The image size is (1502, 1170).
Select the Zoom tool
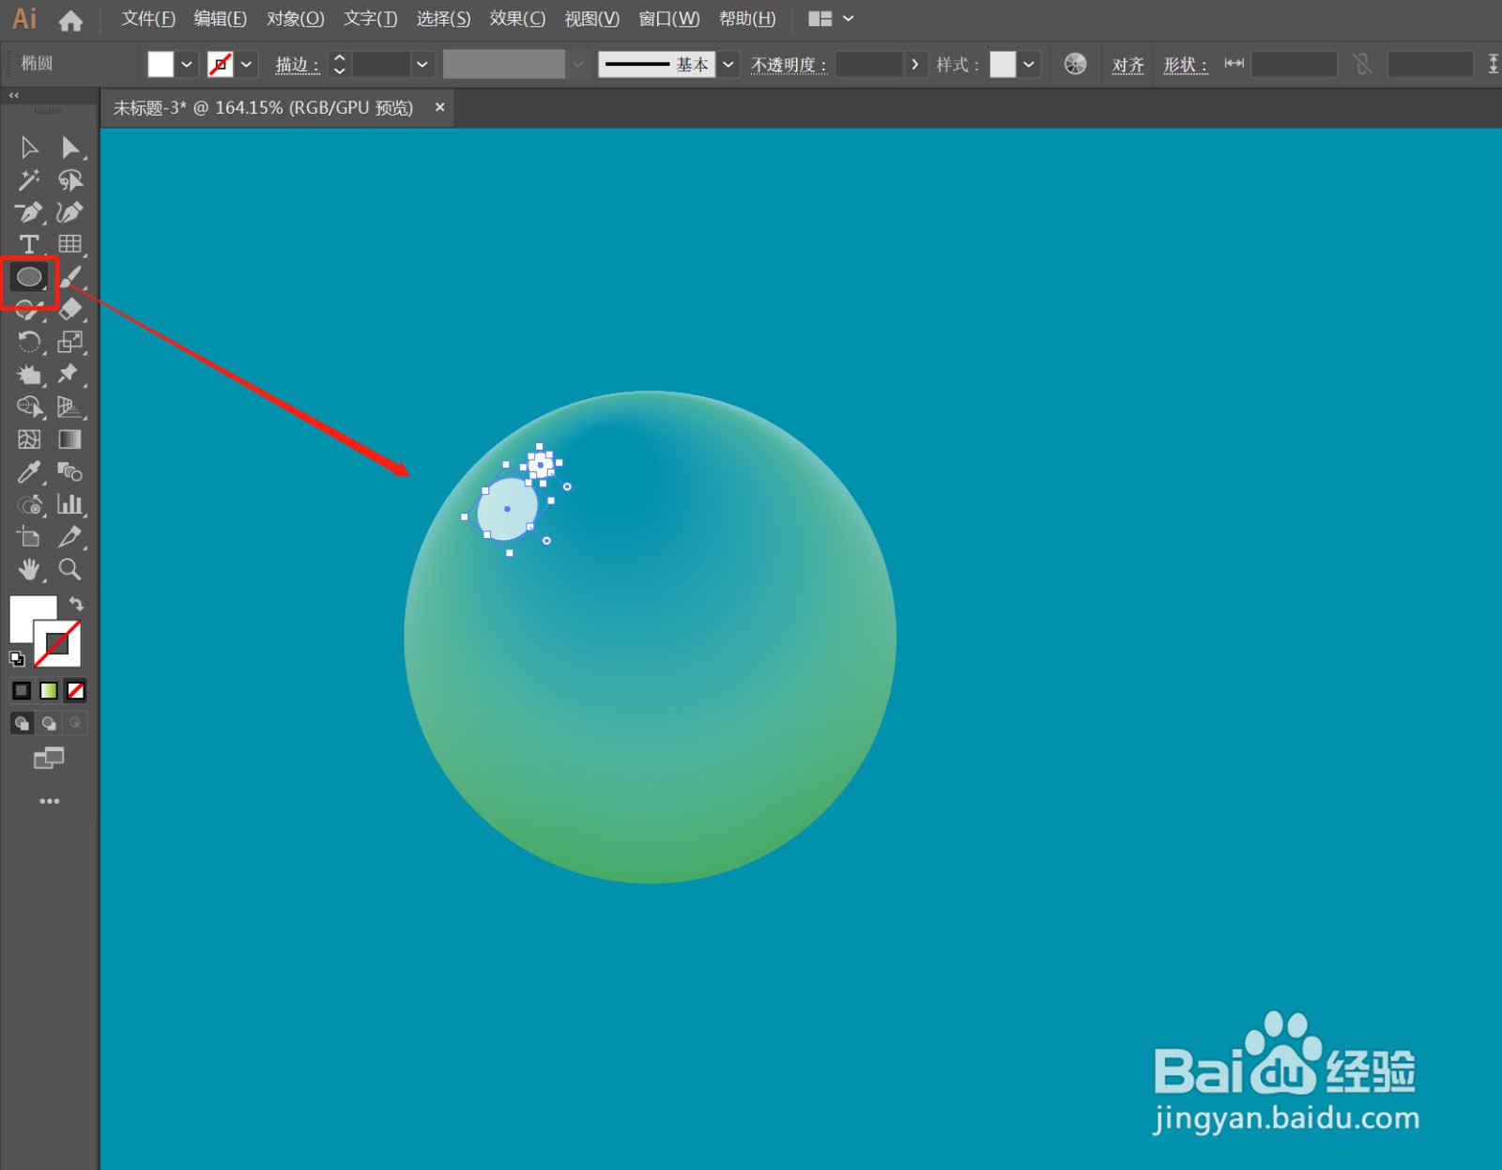coord(69,569)
